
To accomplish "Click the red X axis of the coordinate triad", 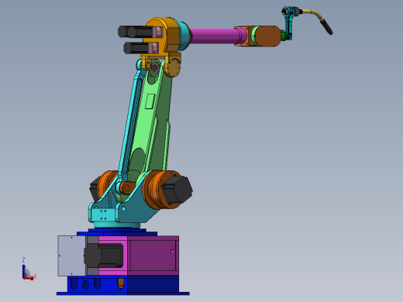I will (29, 278).
